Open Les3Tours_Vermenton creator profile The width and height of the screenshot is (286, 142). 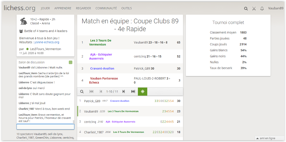pyautogui.click(x=45, y=49)
